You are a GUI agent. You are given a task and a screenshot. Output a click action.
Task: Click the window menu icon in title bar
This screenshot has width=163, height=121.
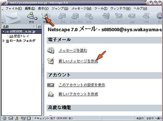pyautogui.click(x=4, y=3)
